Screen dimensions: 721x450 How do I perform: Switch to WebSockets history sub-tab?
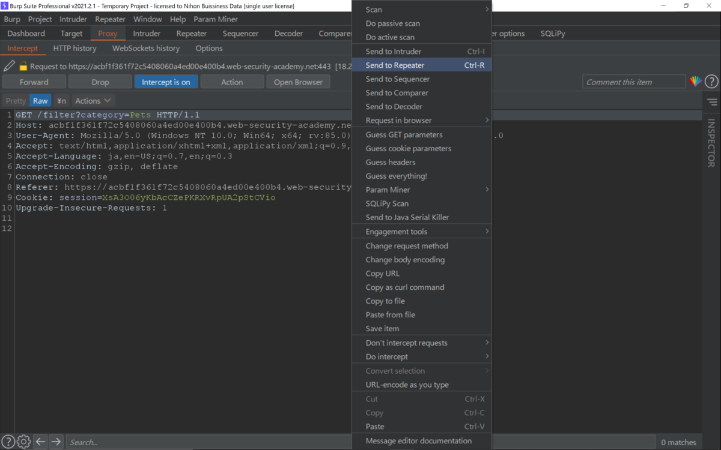(146, 48)
